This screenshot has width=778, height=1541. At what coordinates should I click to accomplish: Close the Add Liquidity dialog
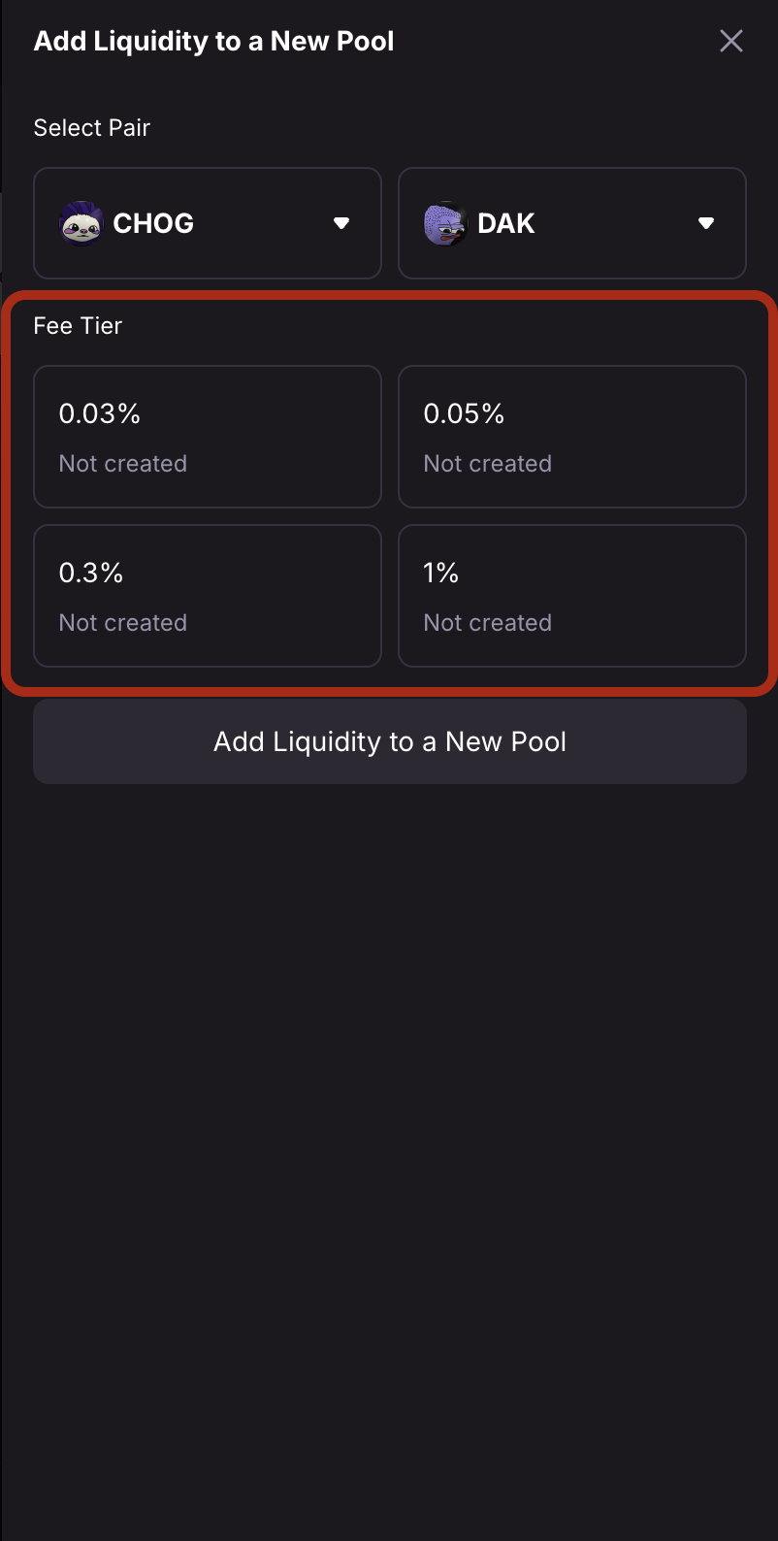[730, 41]
